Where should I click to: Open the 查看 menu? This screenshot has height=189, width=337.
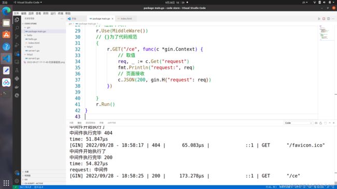38,13
